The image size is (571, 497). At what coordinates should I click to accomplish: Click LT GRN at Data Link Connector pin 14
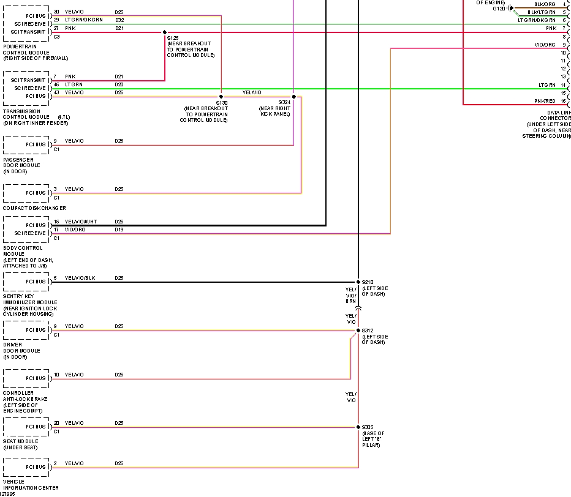coord(547,85)
